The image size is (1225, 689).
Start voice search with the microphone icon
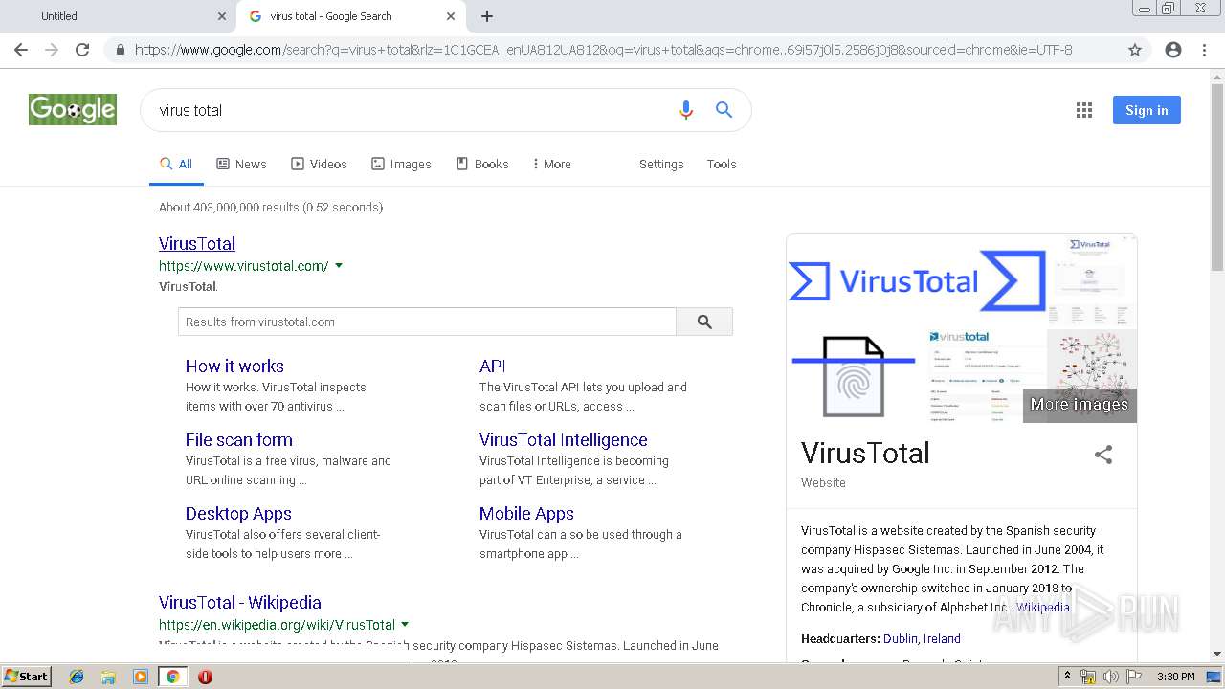pyautogui.click(x=685, y=110)
